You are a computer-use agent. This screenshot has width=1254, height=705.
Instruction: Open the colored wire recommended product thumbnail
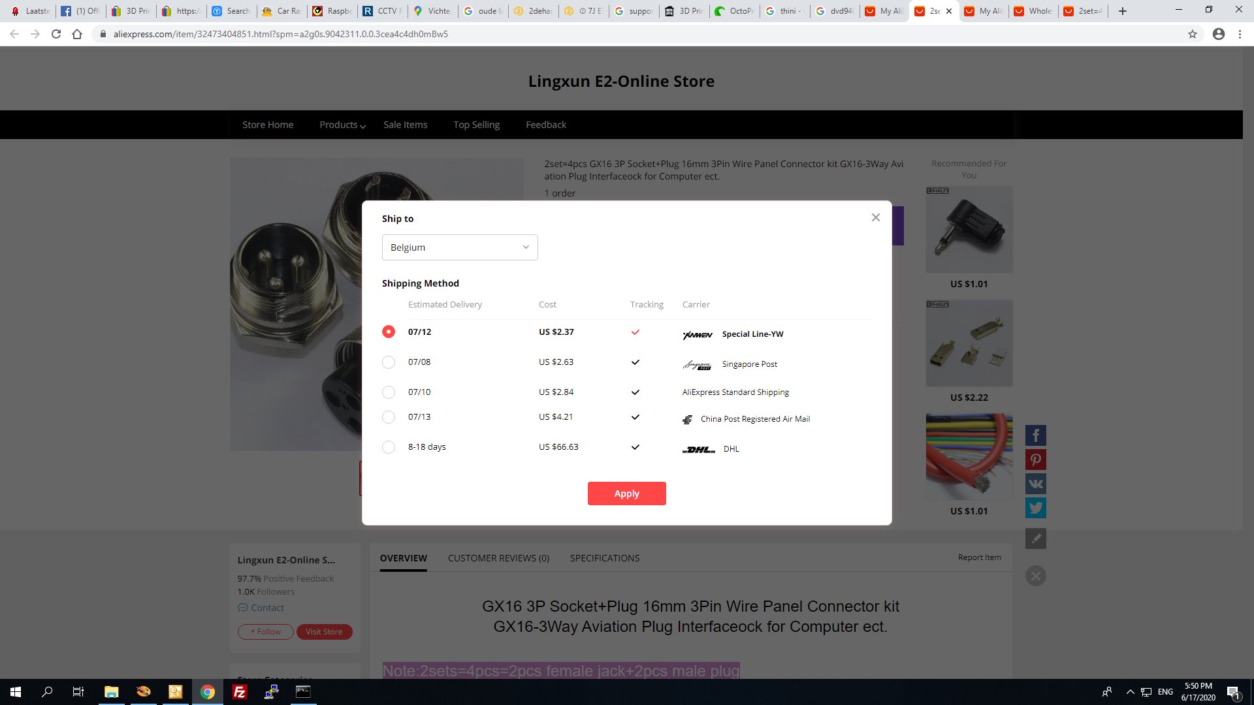click(969, 457)
